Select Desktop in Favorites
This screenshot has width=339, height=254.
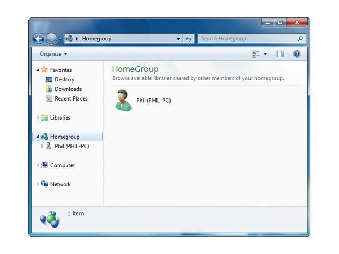64,79
